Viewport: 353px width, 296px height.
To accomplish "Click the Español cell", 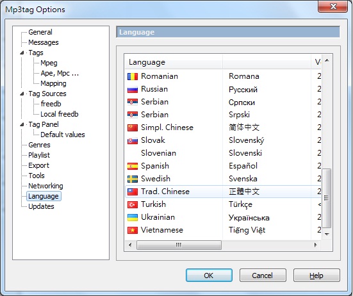I will click(x=243, y=166).
